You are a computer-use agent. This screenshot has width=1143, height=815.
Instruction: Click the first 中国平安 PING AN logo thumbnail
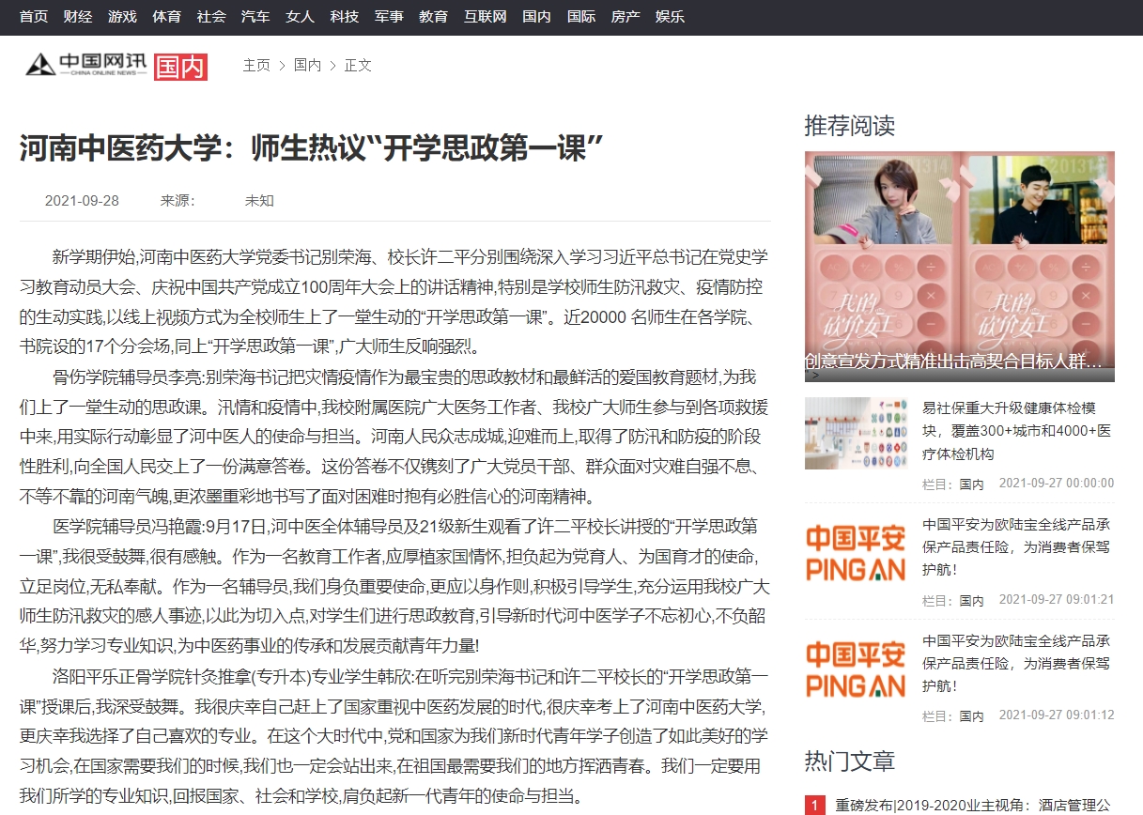(x=856, y=552)
